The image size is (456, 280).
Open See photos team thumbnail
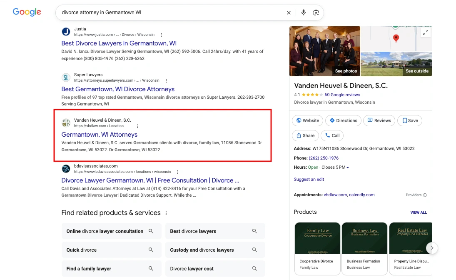point(324,51)
